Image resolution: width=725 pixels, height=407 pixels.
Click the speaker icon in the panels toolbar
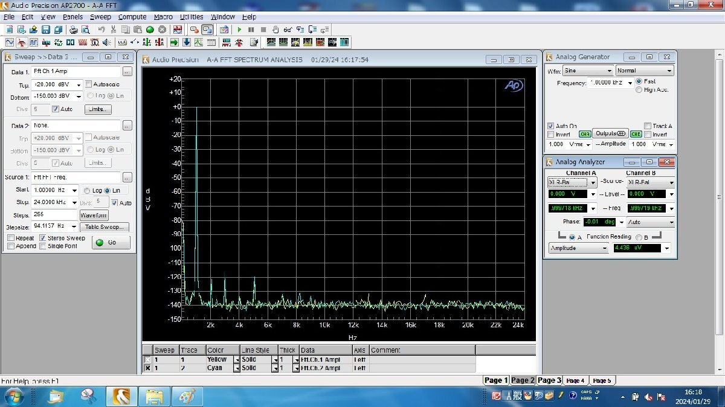tap(107, 43)
